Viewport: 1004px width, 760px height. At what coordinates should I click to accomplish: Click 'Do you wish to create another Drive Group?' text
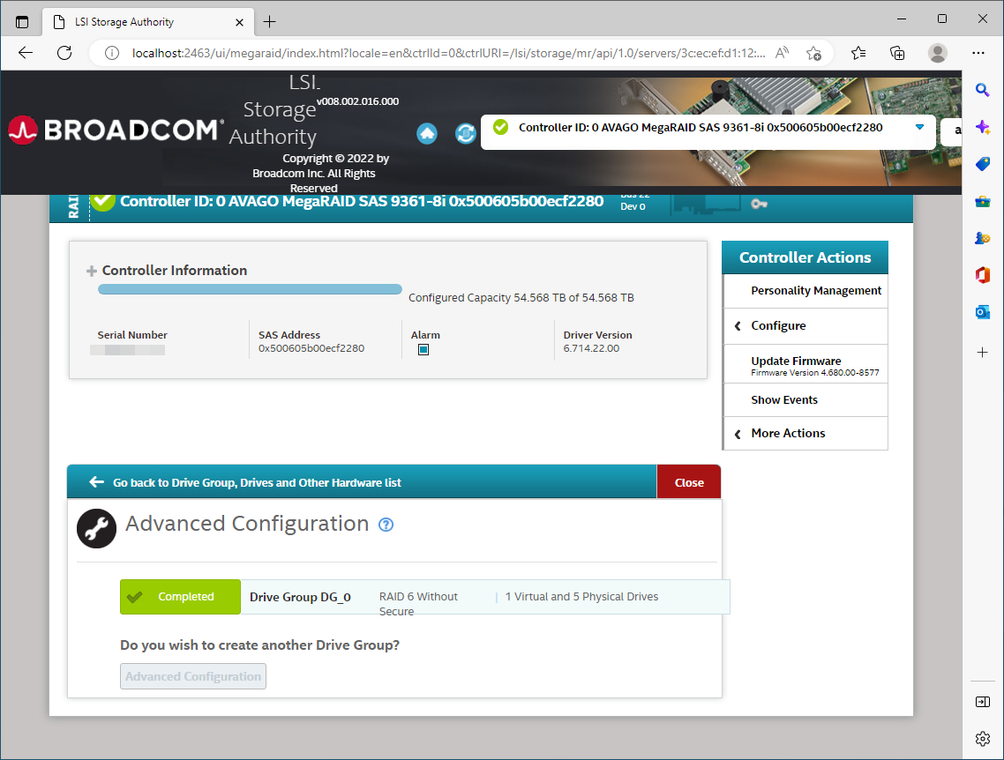260,645
